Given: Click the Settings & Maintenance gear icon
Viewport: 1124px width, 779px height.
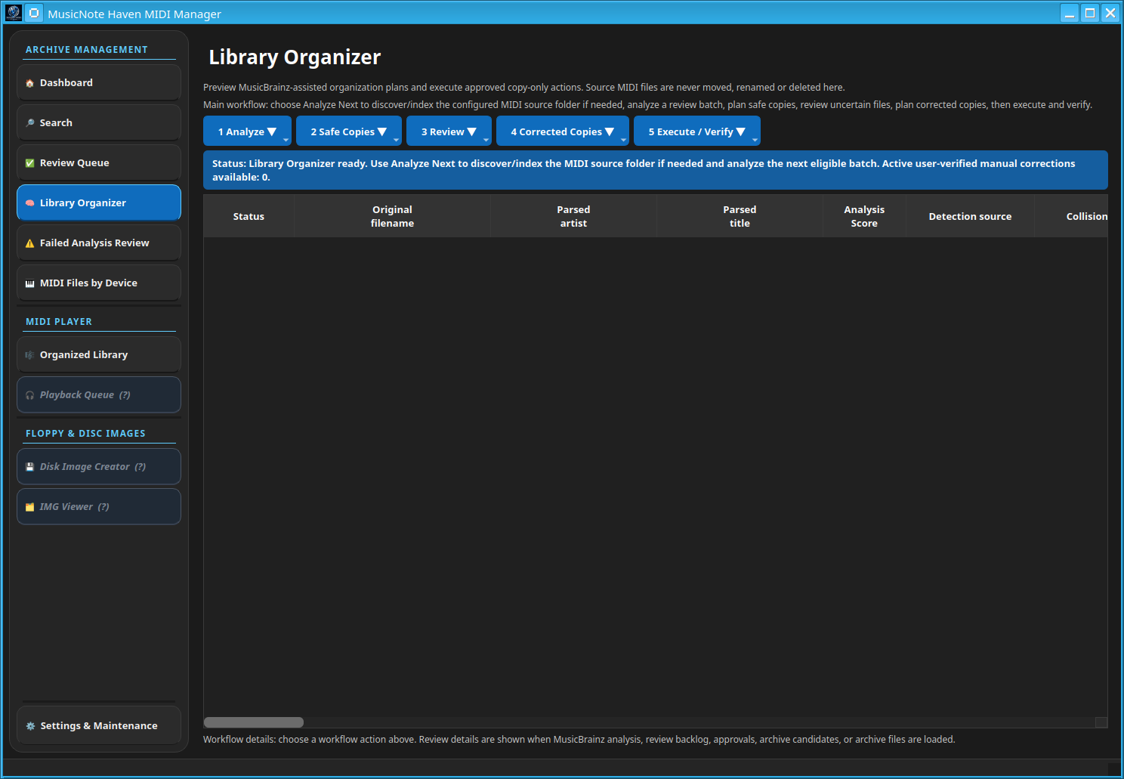Looking at the screenshot, I should click(x=31, y=726).
